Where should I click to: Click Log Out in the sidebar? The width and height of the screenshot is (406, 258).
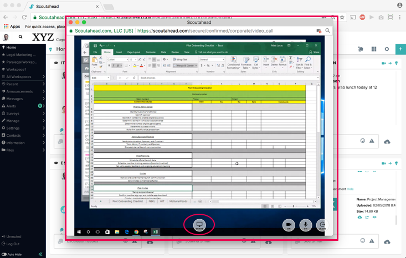point(12,244)
